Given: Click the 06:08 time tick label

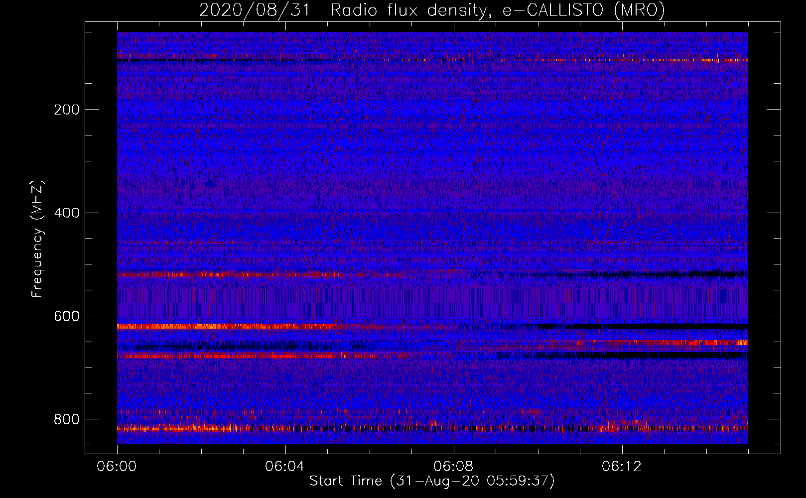Looking at the screenshot, I should point(453,467).
